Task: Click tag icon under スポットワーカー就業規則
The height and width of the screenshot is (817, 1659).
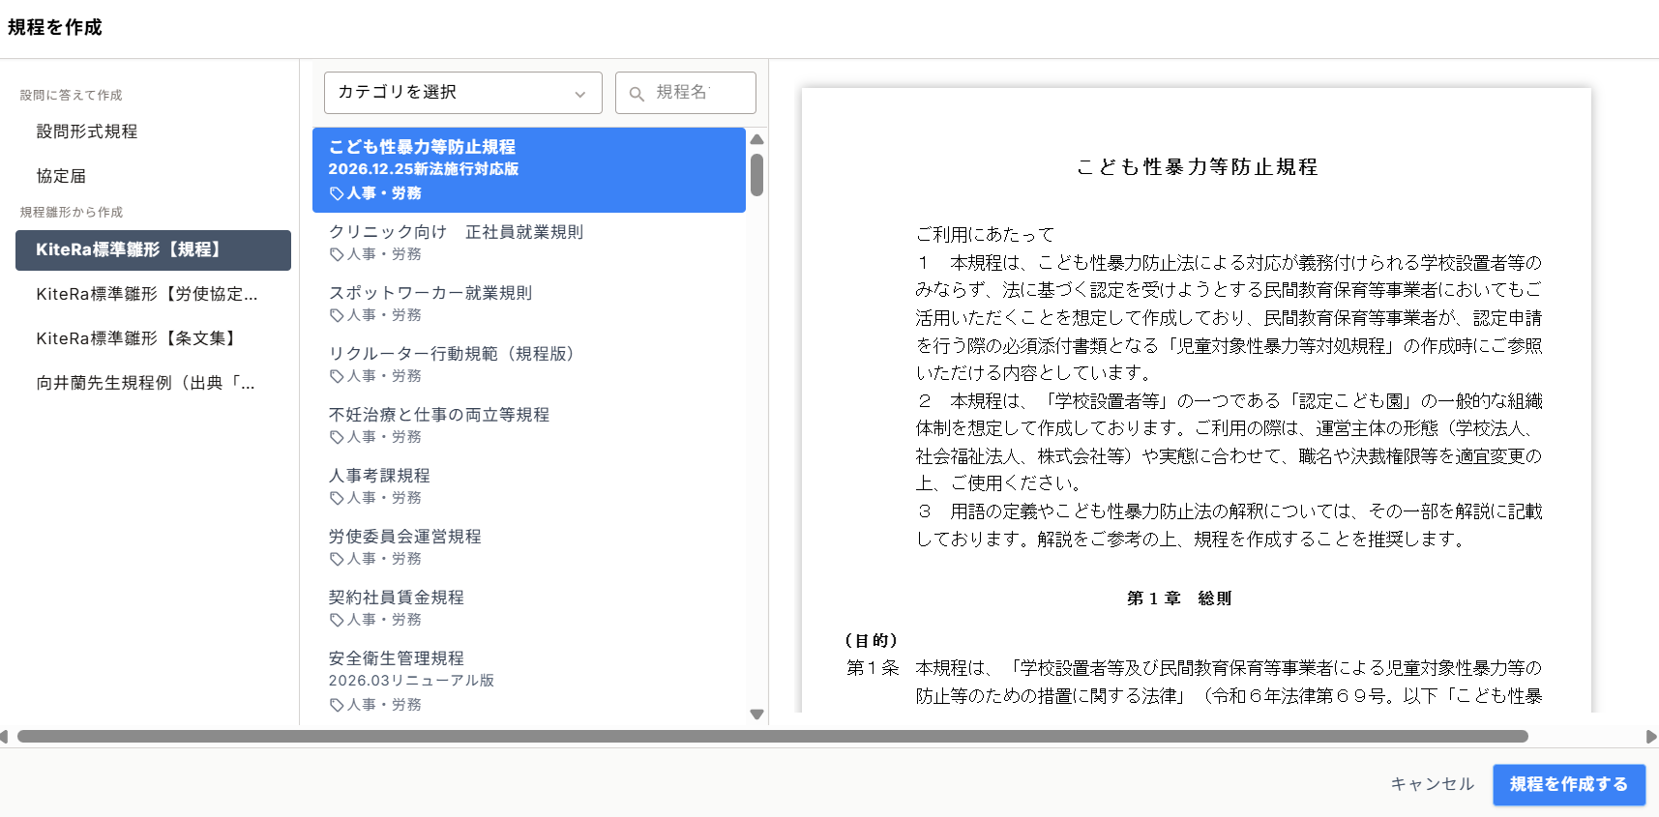Action: (337, 315)
